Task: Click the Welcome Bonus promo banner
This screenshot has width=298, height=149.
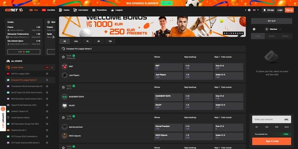Action: pos(152,26)
